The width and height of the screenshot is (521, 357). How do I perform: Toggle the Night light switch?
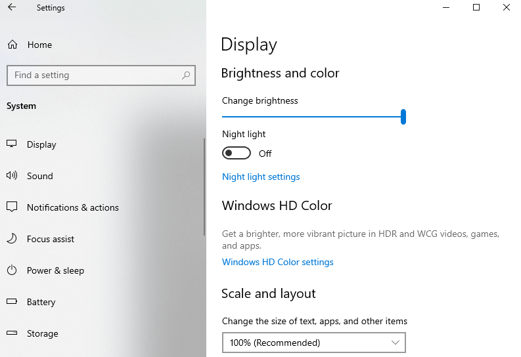tap(237, 154)
